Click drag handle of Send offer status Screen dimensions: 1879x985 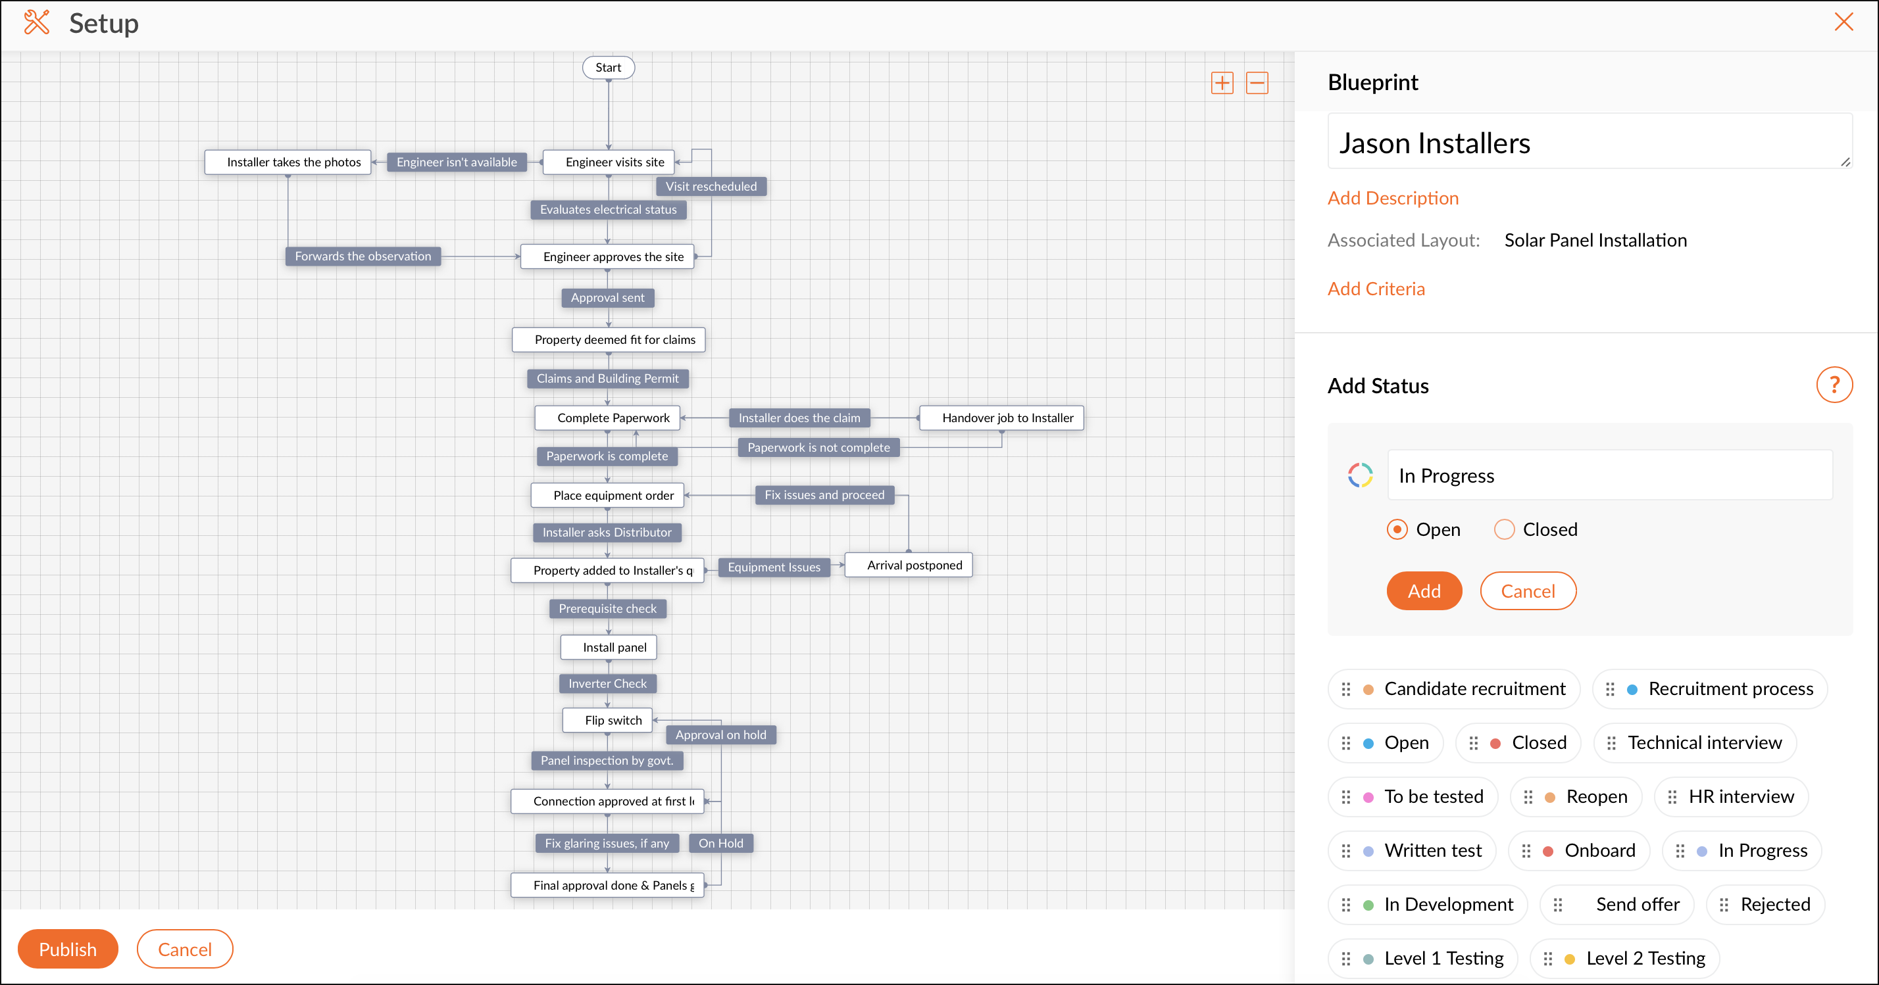[x=1558, y=905]
